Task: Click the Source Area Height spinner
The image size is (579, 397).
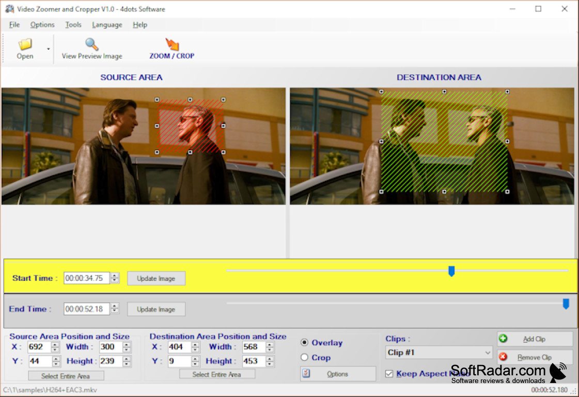Action: [127, 361]
